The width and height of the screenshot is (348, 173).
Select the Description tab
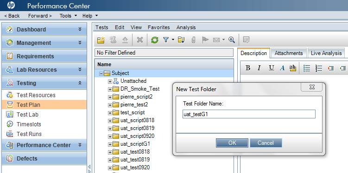(253, 53)
